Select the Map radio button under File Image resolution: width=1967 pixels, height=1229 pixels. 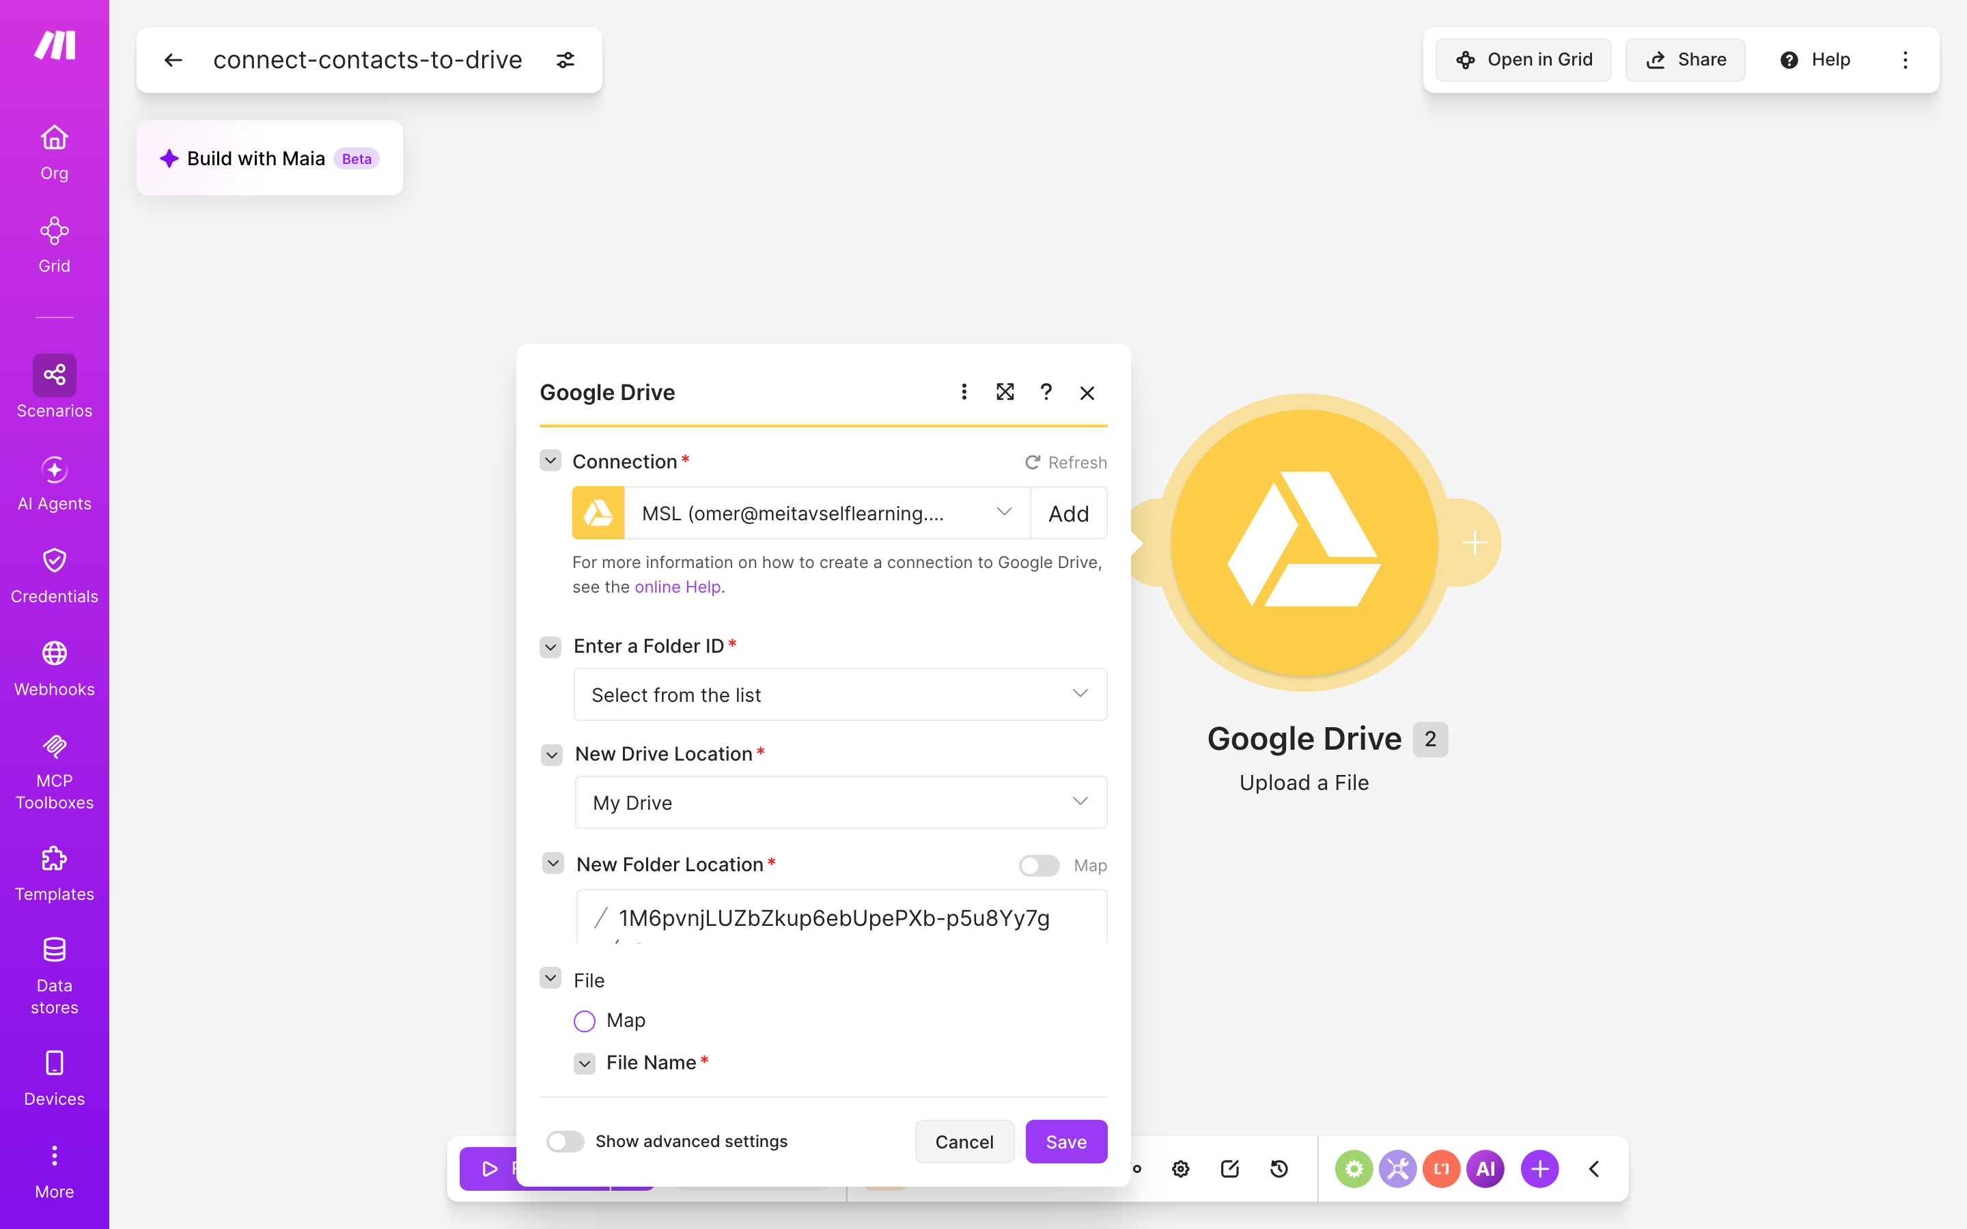click(585, 1021)
